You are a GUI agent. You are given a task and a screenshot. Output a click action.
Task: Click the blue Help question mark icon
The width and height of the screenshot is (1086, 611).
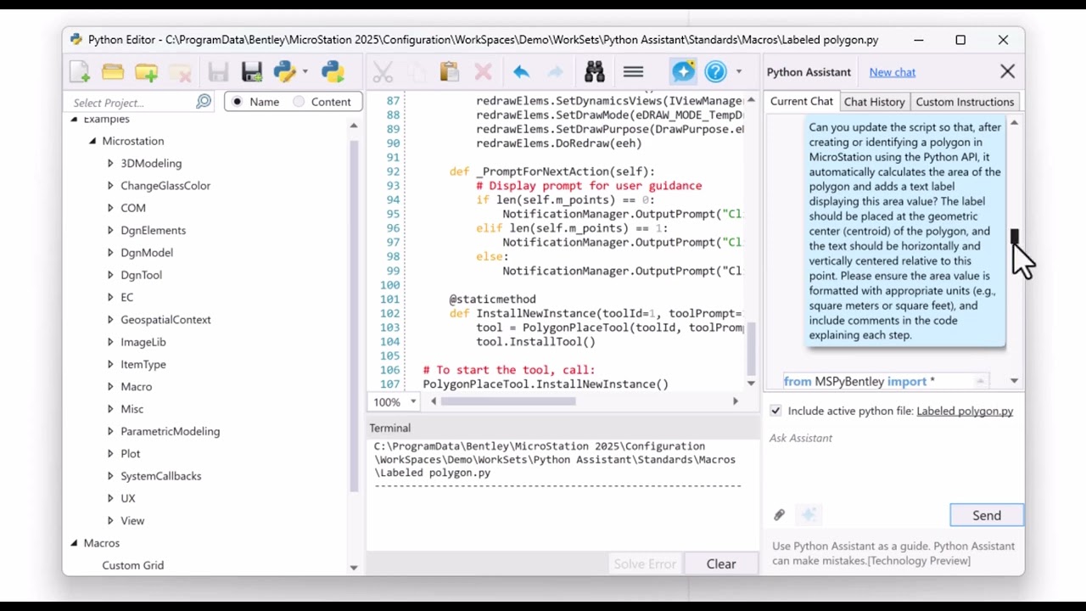[716, 72]
